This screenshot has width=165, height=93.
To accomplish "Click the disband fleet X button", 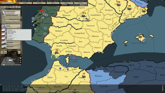I will pos(2,52).
